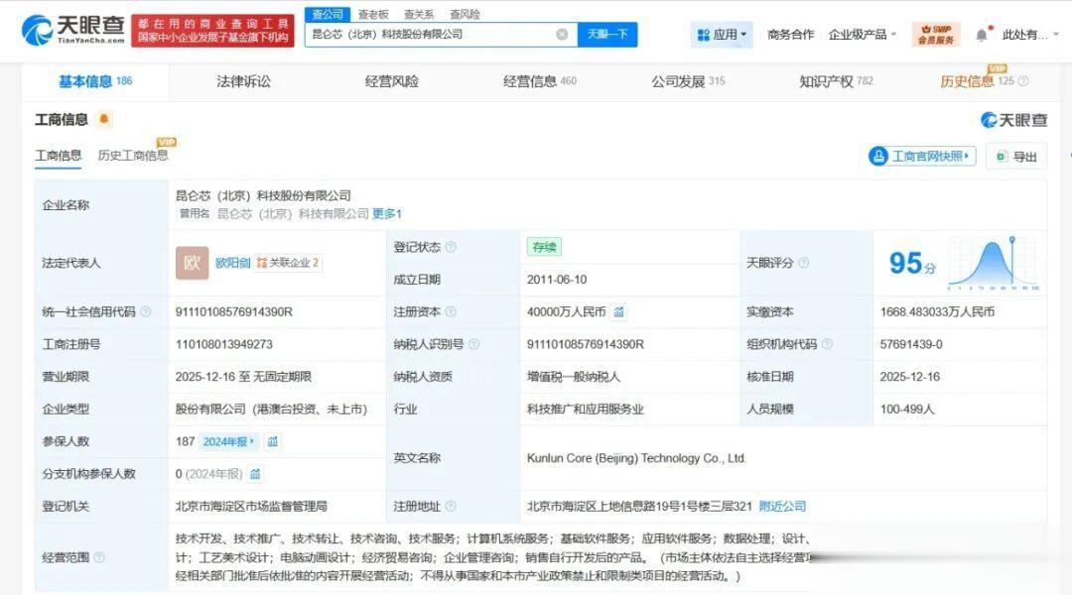Screen dimensions: 1072x595
Task: Open the 法律诉讼 section tab
Action: pyautogui.click(x=243, y=82)
